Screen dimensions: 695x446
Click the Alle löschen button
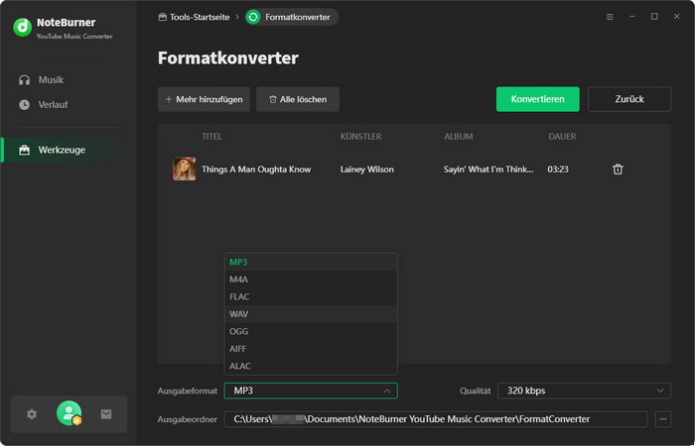click(298, 99)
